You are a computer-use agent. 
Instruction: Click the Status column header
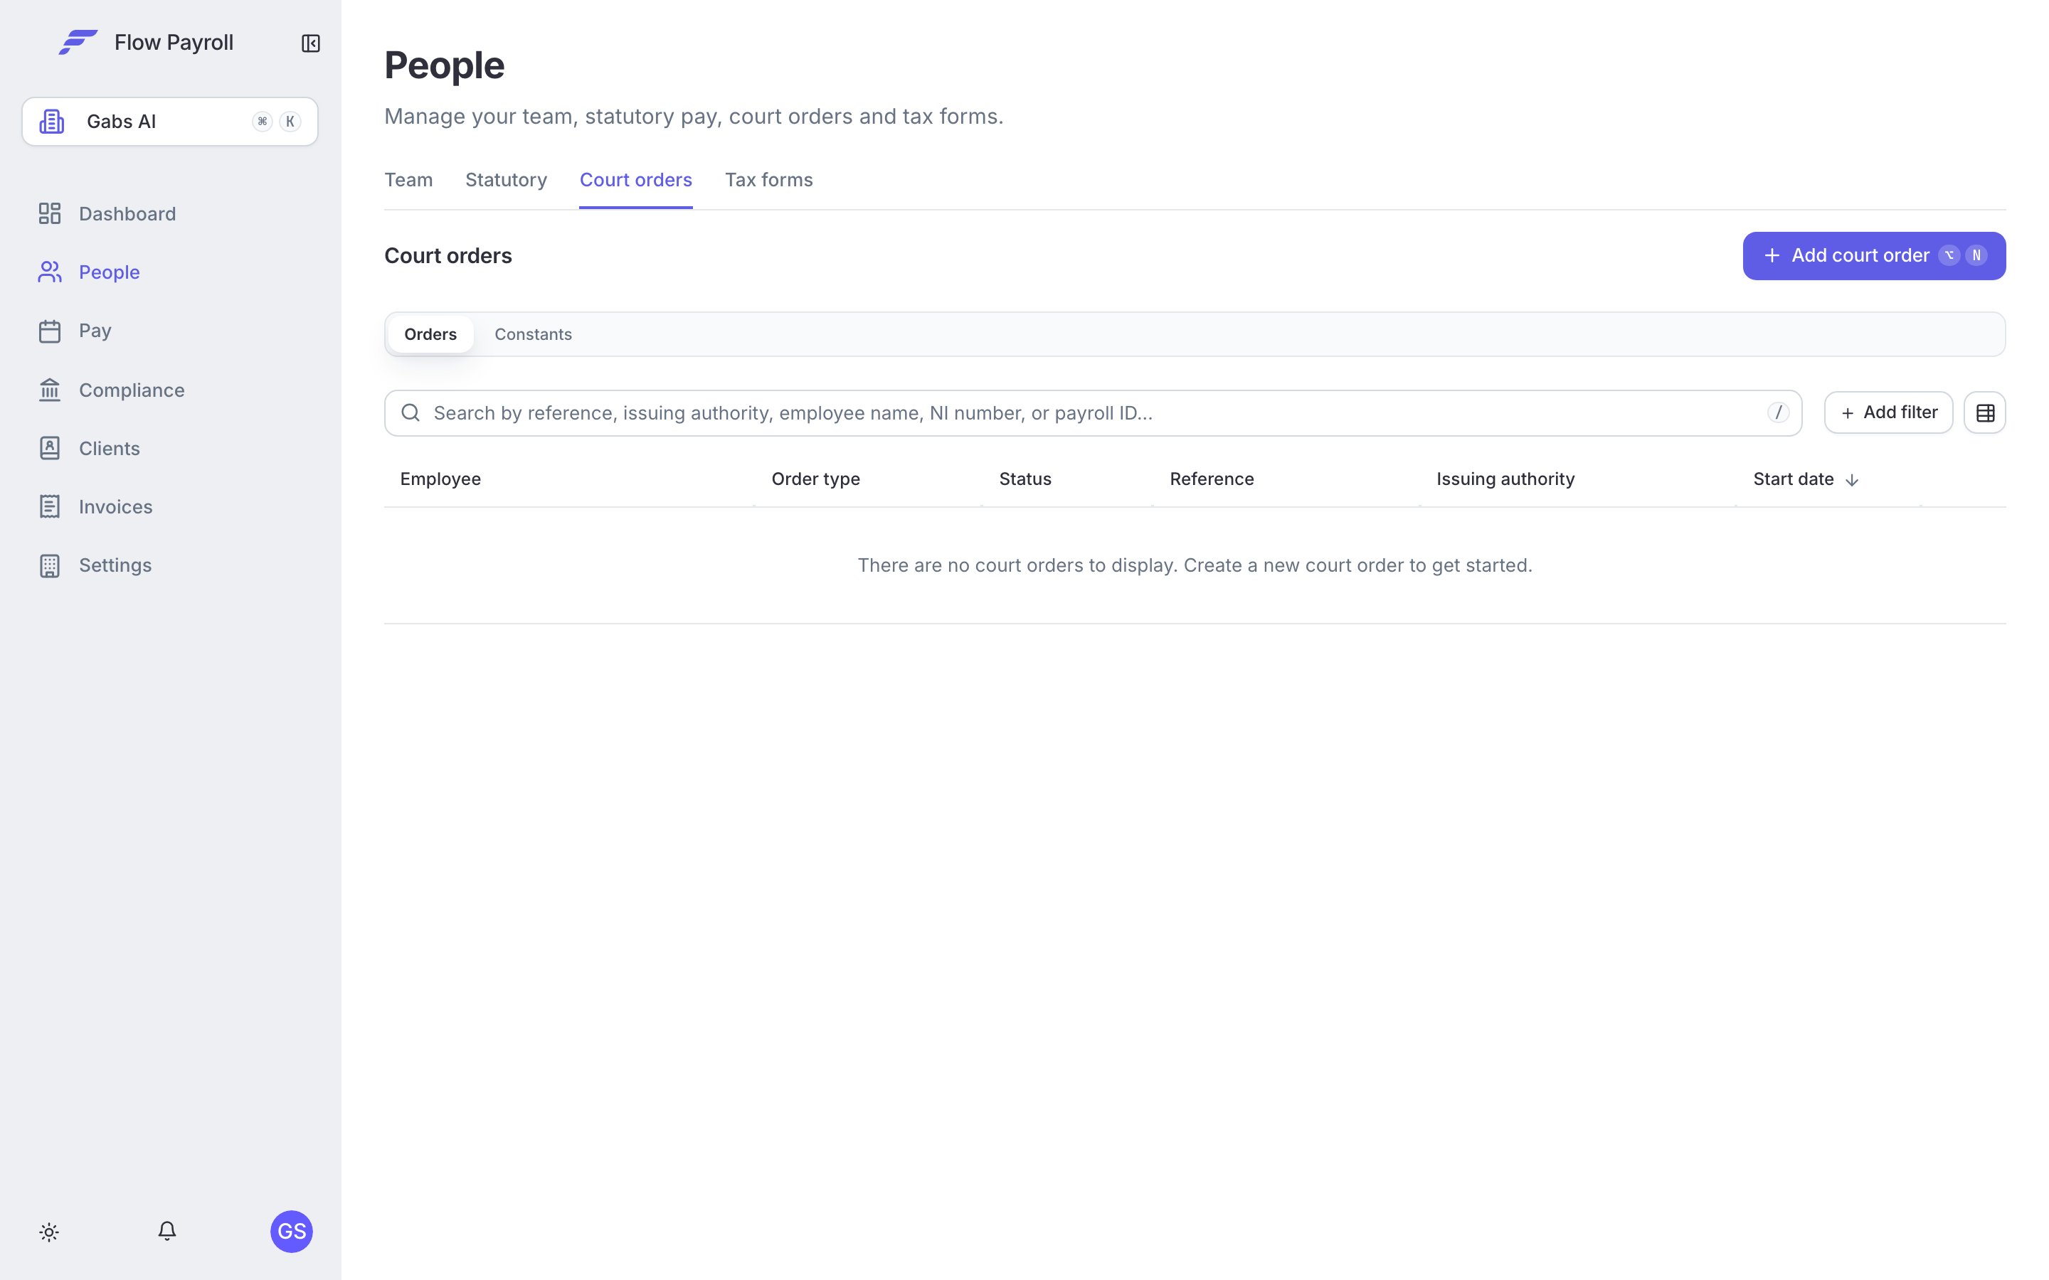point(1024,479)
